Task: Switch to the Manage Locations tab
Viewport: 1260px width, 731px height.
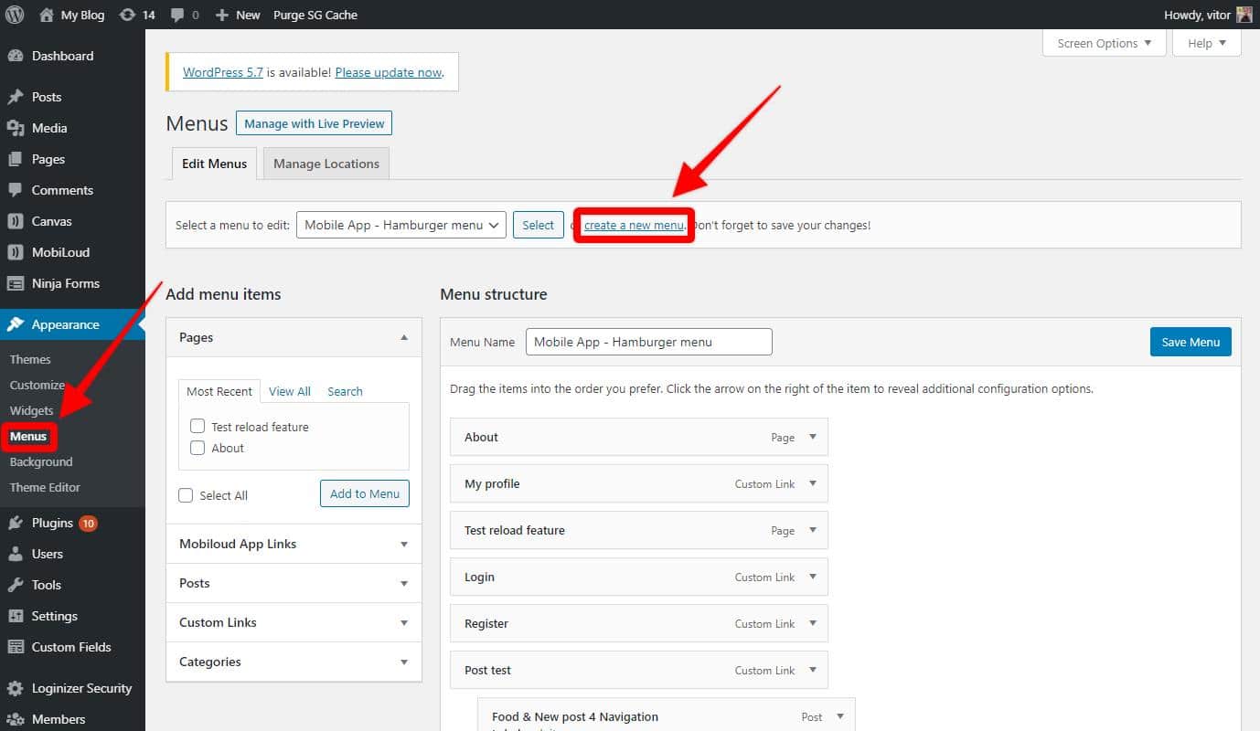Action: point(326,164)
